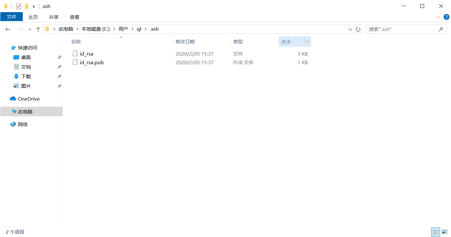Image resolution: width=451 pixels, height=237 pixels.
Task: Open OneDrive in the navigation pane
Action: click(x=29, y=99)
